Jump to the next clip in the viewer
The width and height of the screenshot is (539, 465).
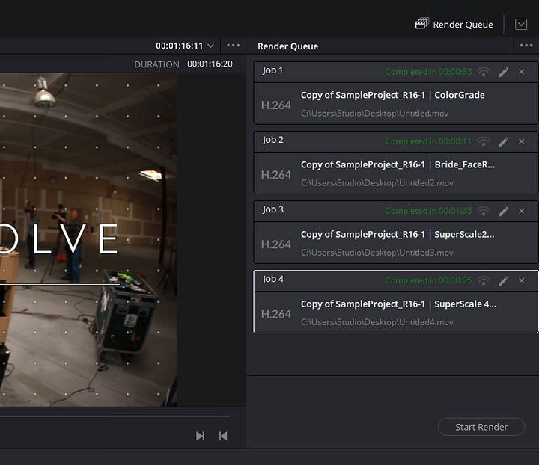(x=200, y=436)
